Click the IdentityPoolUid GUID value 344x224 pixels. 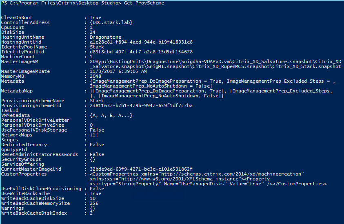click(141, 52)
